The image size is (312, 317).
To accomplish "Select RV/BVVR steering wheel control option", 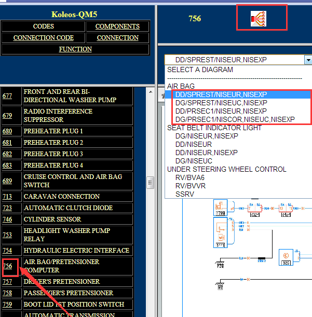I will pyautogui.click(x=191, y=186).
